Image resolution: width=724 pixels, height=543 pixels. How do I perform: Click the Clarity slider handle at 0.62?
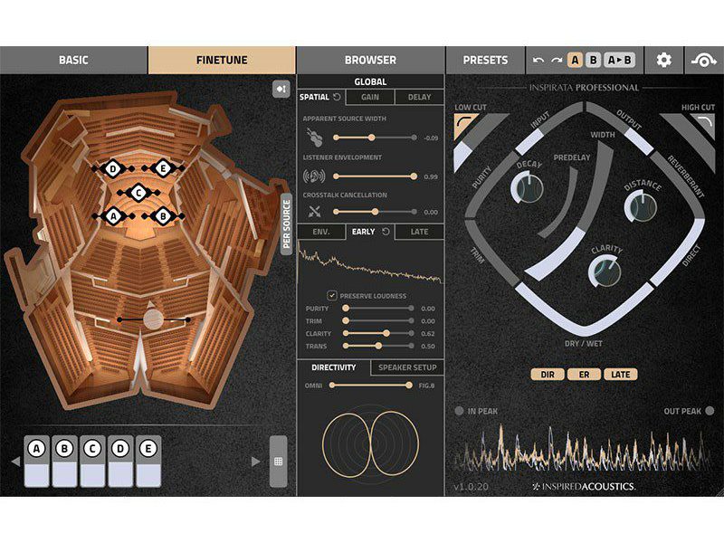click(386, 333)
